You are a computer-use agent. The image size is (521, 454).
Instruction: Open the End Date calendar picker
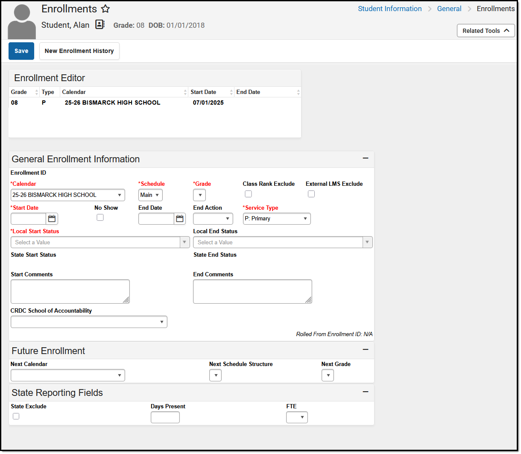[179, 218]
